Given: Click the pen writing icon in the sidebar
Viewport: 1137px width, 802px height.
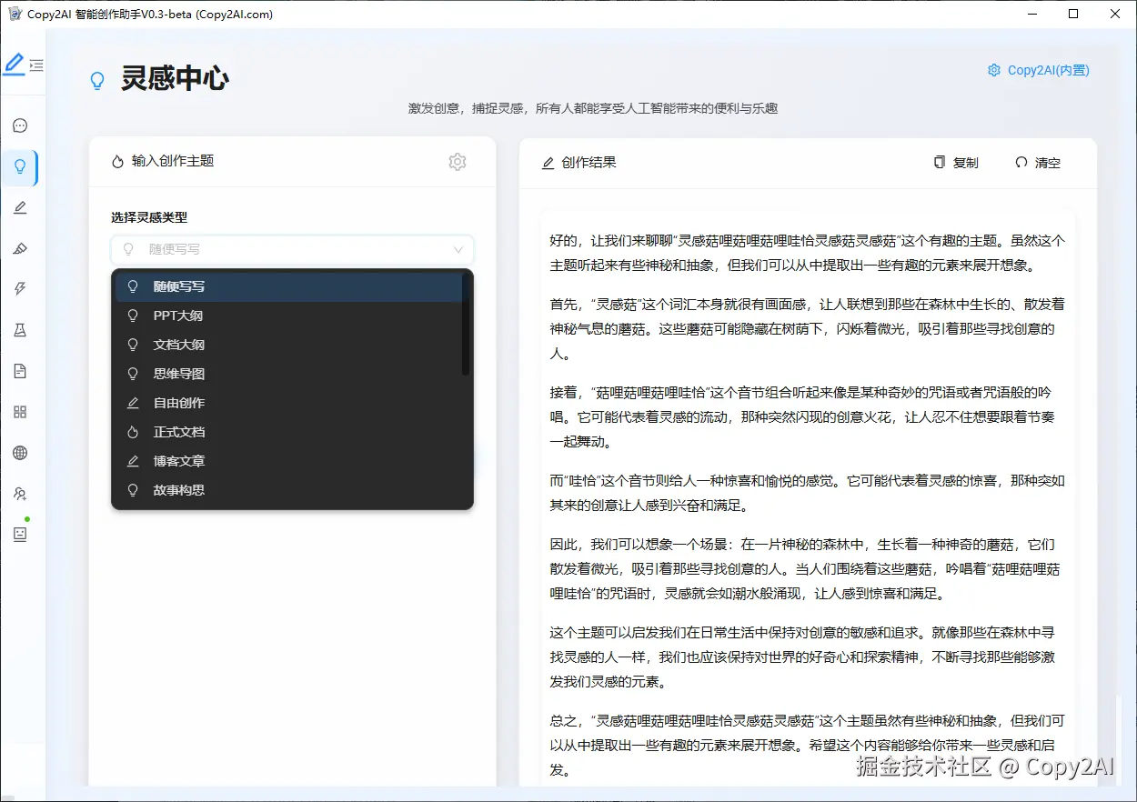Looking at the screenshot, I should 20,207.
